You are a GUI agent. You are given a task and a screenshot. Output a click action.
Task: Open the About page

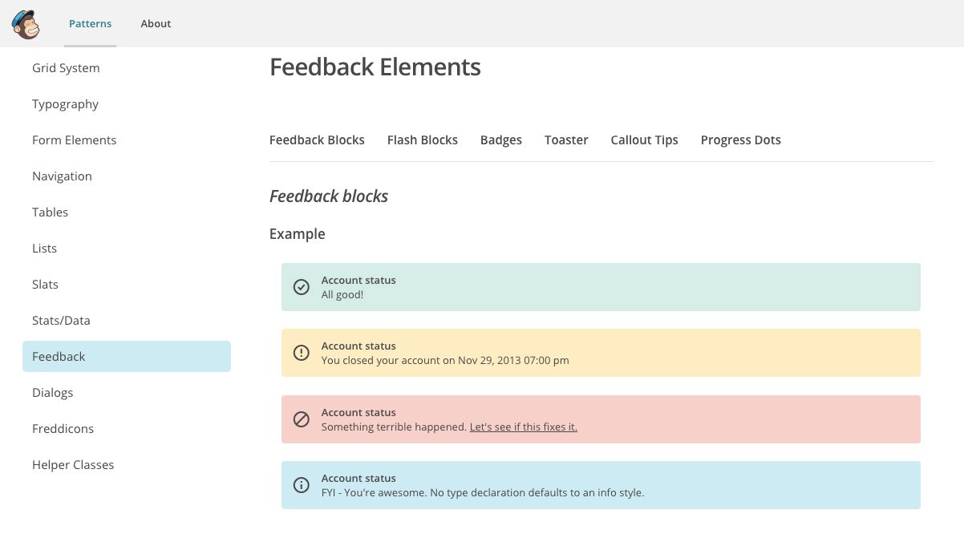coord(156,23)
